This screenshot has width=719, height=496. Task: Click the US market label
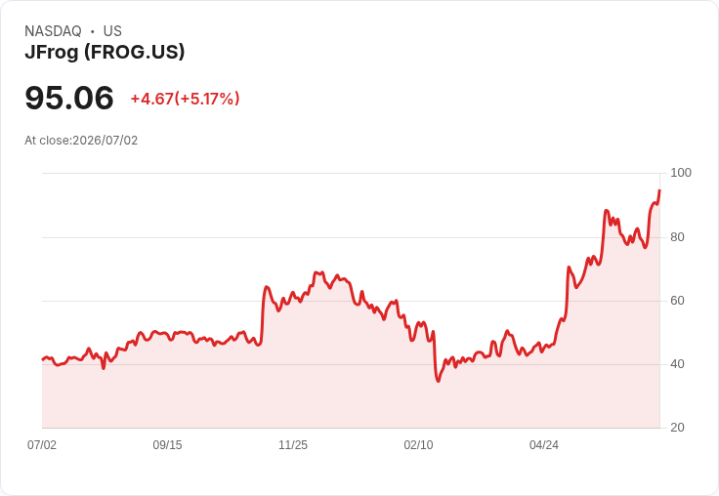(112, 31)
